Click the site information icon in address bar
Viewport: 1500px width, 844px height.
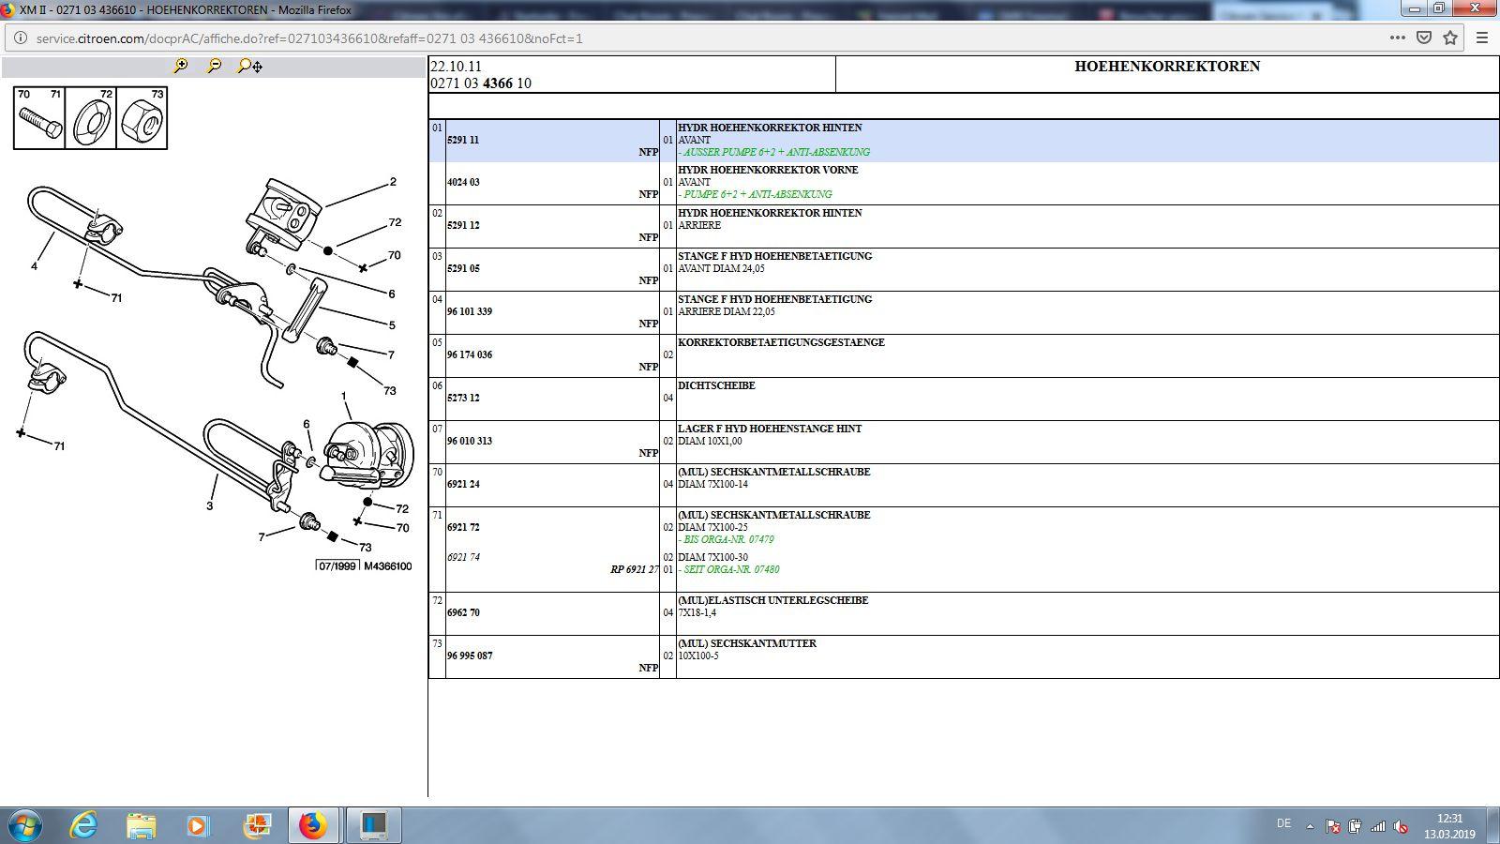(21, 38)
